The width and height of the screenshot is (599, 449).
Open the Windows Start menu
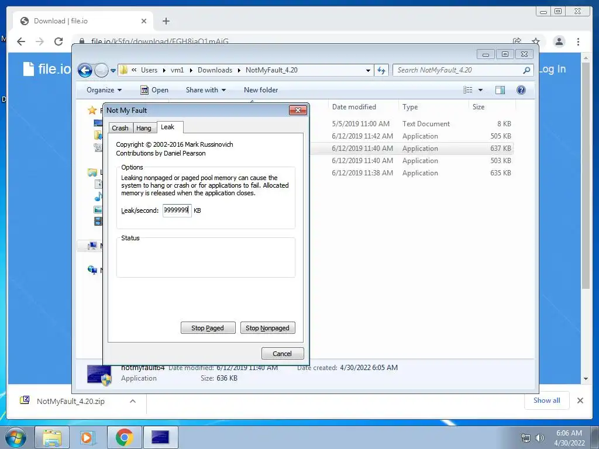tap(15, 437)
